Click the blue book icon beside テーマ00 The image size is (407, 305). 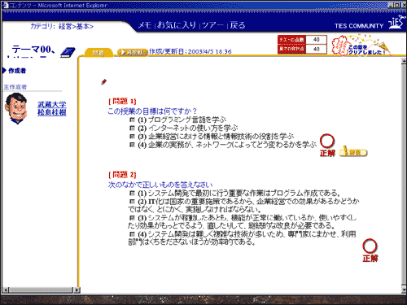[68, 52]
